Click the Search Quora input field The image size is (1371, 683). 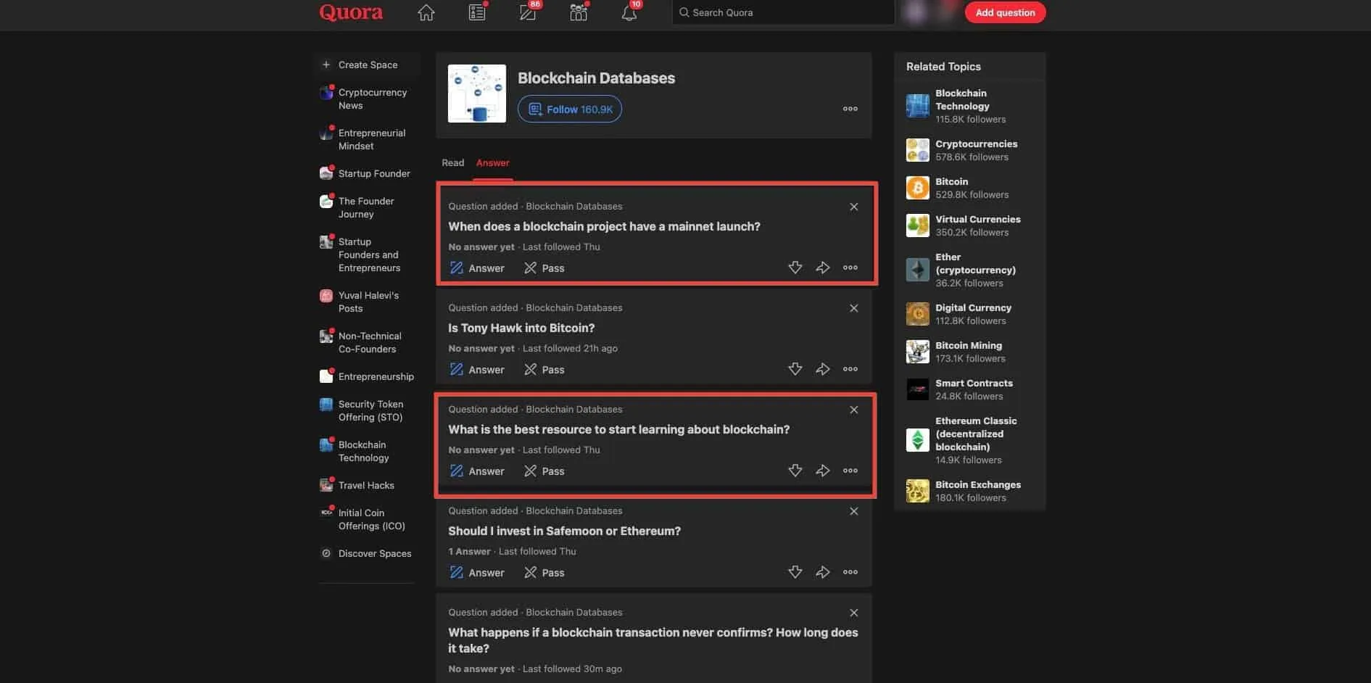click(782, 12)
